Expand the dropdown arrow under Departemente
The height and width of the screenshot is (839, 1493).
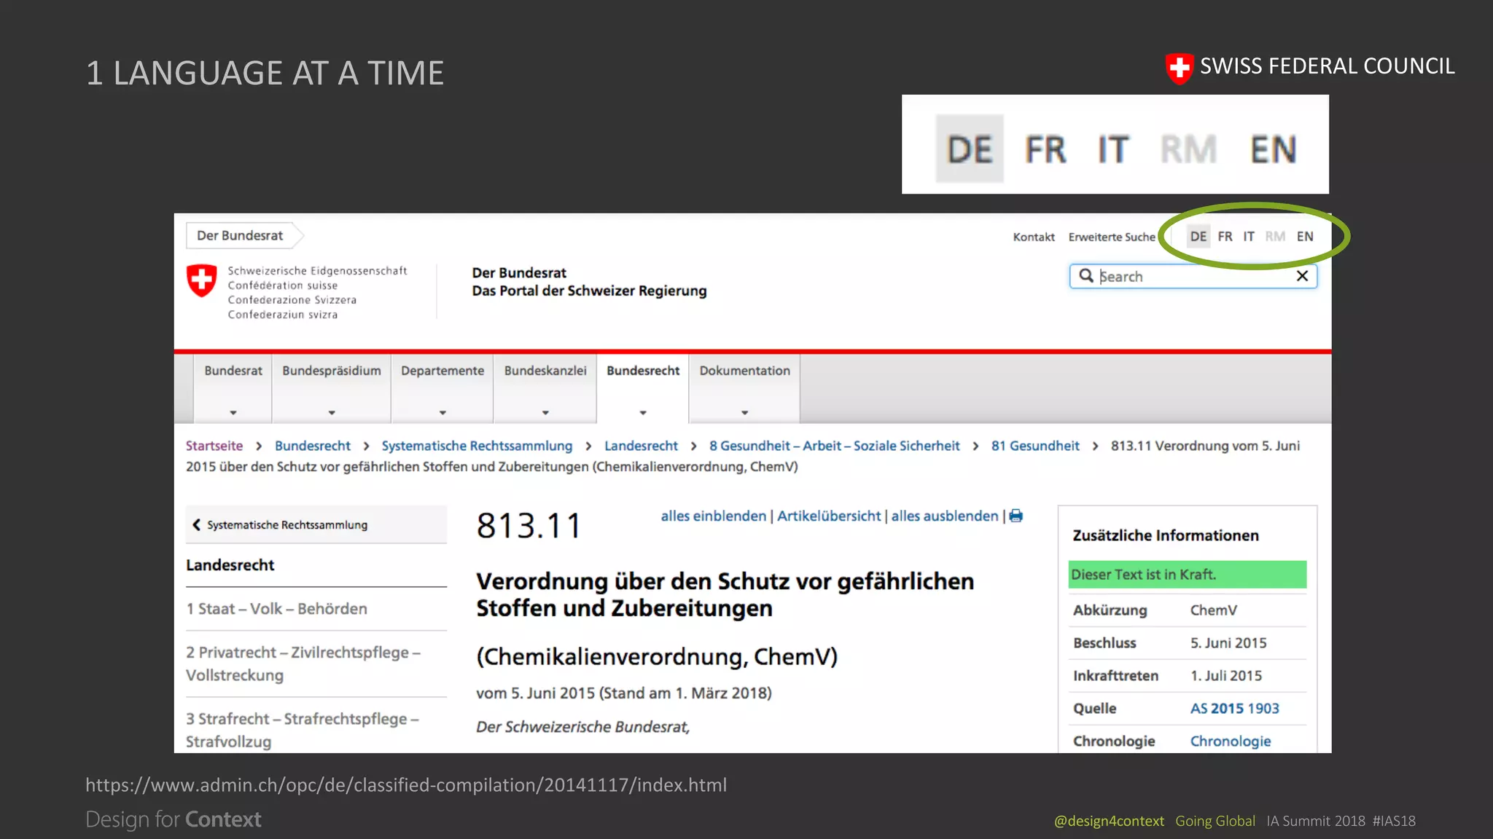coord(443,412)
